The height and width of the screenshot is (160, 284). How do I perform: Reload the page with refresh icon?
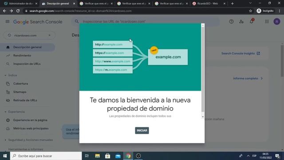pyautogui.click(x=18, y=11)
